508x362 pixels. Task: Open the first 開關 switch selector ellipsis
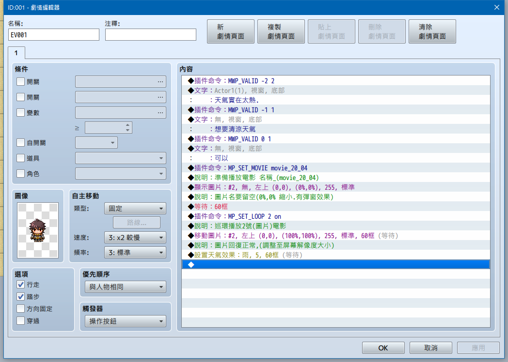coord(160,82)
